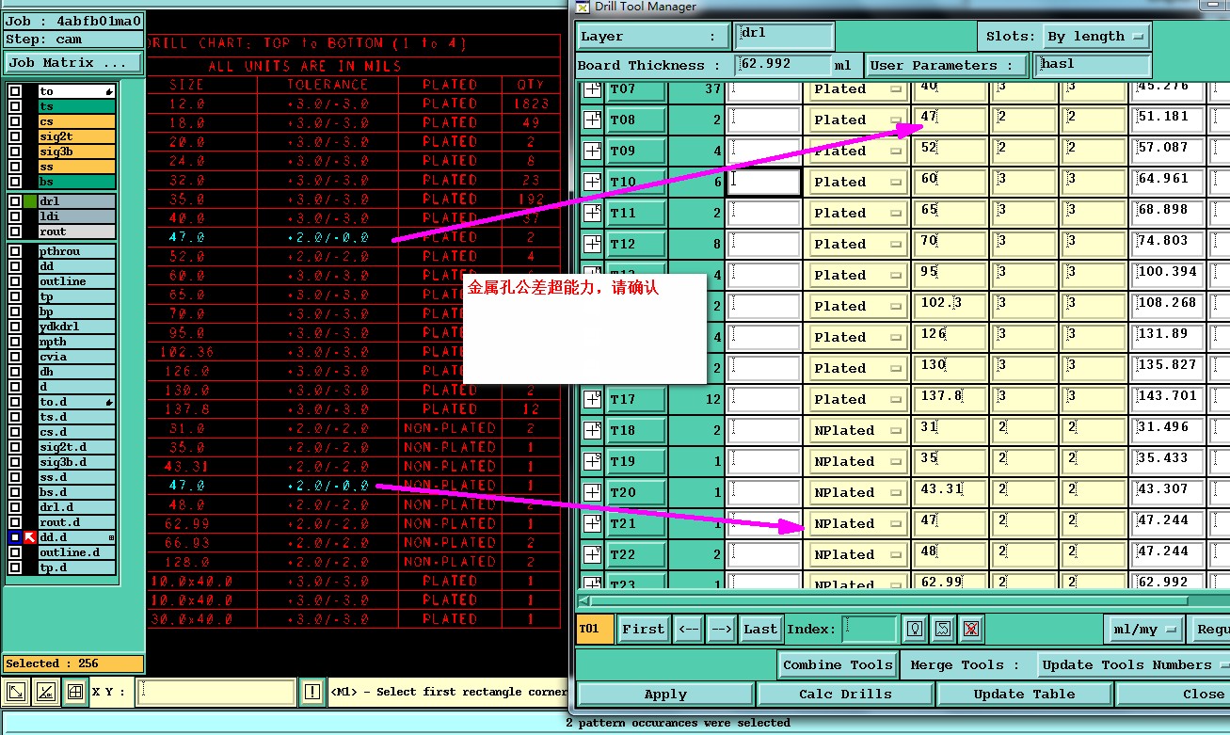Select the outline layer in the list
The height and width of the screenshot is (735, 1230).
[x=76, y=281]
